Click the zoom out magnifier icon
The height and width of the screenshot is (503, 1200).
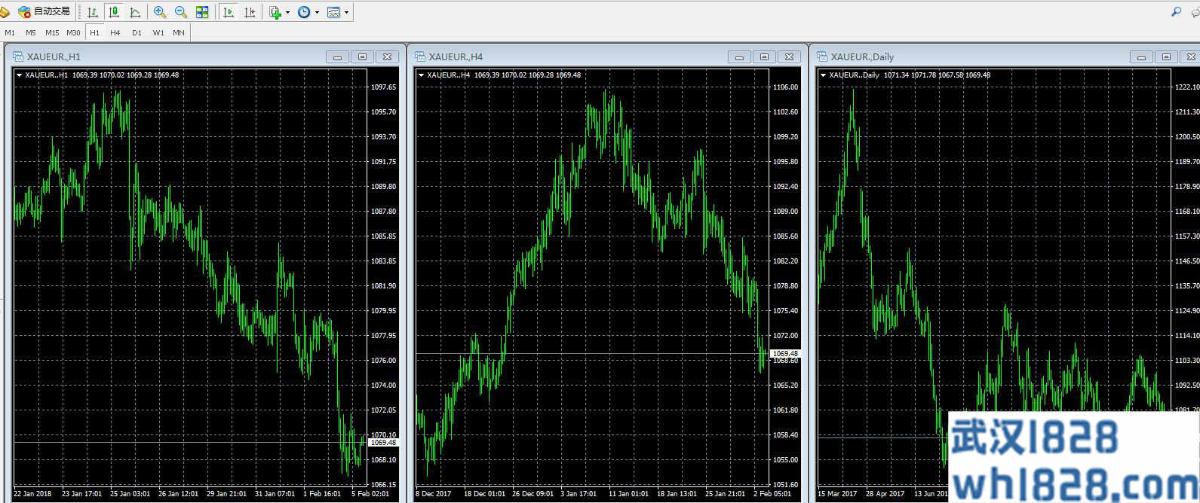(181, 12)
